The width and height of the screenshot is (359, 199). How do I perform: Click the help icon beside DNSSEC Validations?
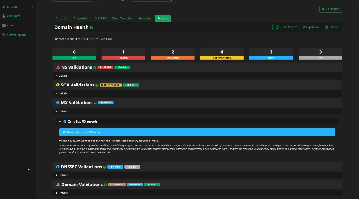[104, 167]
